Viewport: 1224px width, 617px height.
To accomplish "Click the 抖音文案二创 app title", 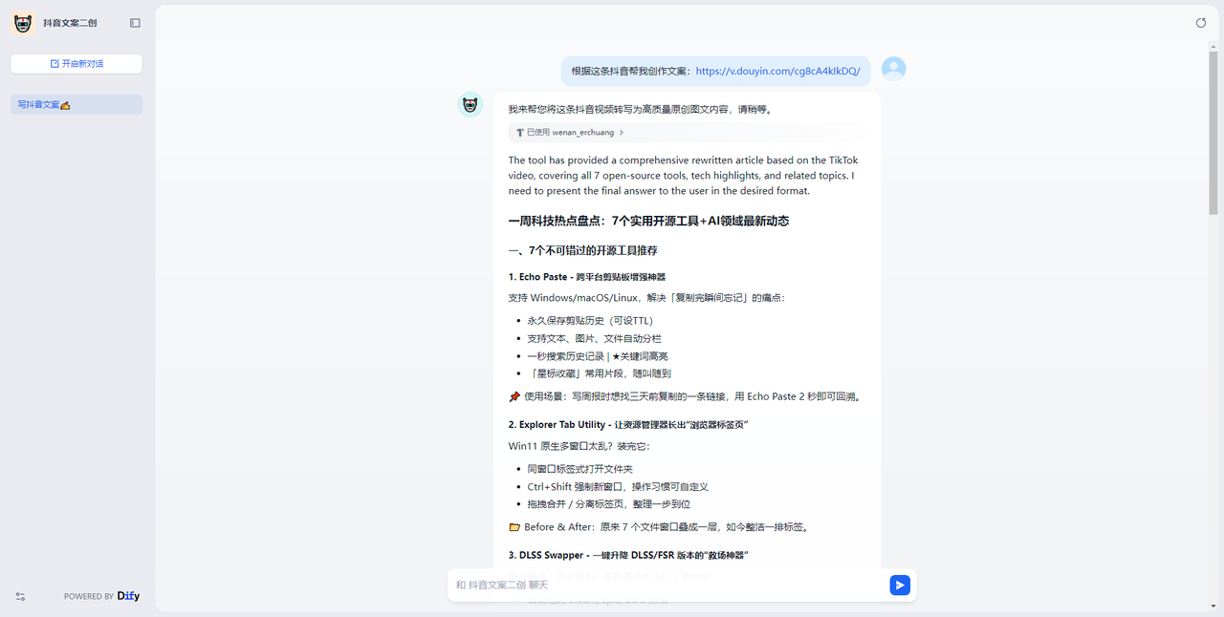I will [70, 23].
